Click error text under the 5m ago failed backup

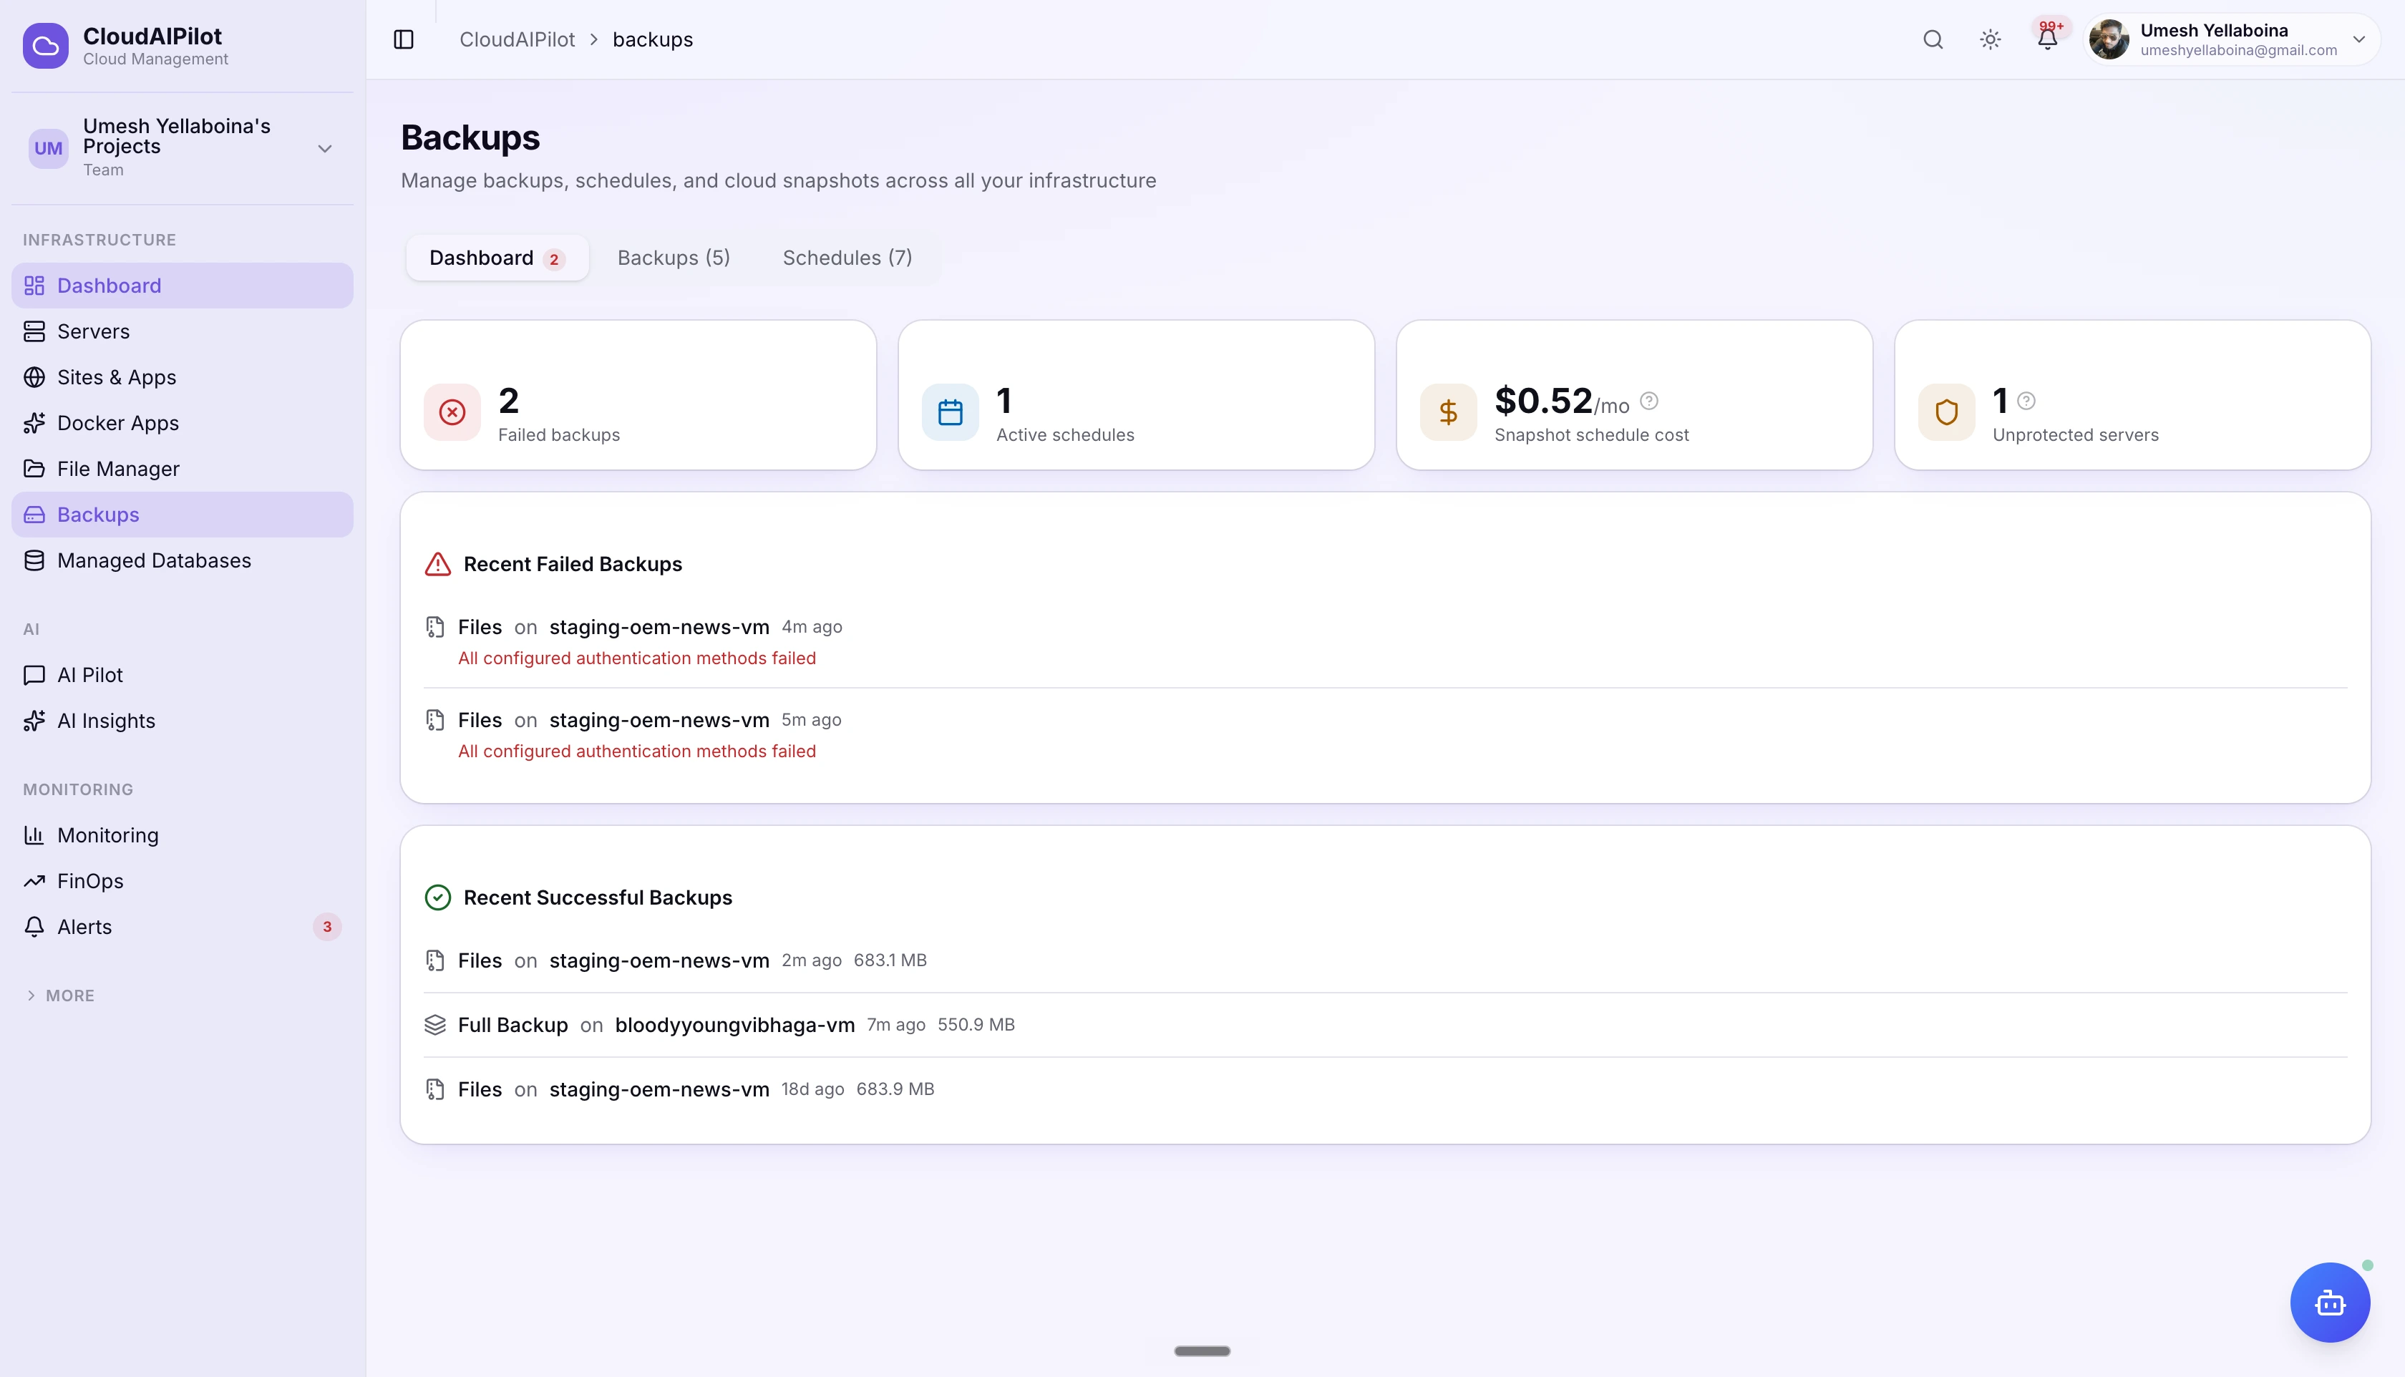point(636,752)
